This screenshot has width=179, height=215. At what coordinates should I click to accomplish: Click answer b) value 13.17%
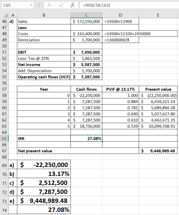click(44, 174)
